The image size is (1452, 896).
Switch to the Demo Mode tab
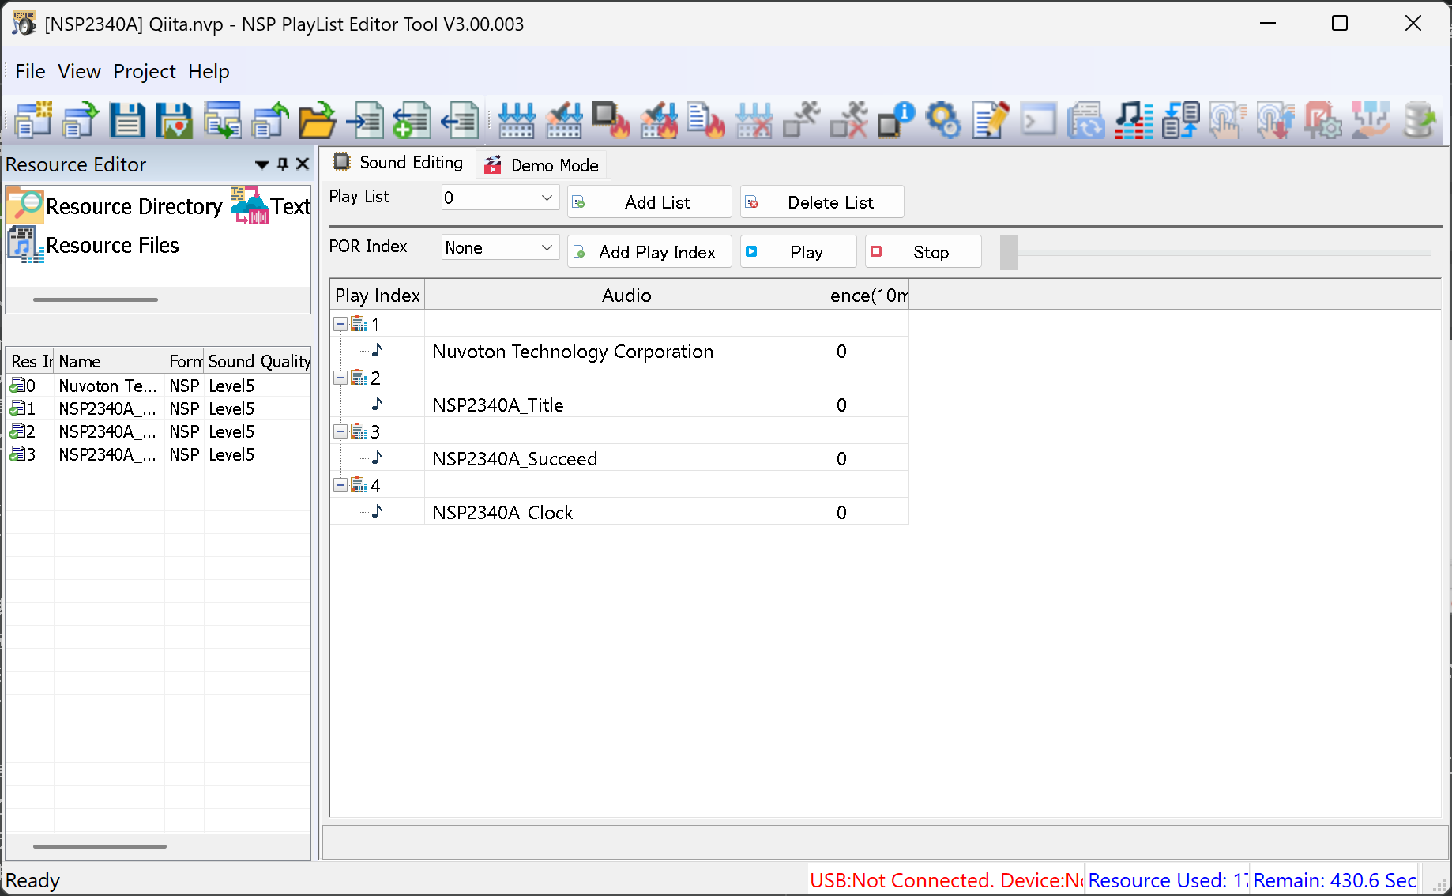pyautogui.click(x=541, y=165)
